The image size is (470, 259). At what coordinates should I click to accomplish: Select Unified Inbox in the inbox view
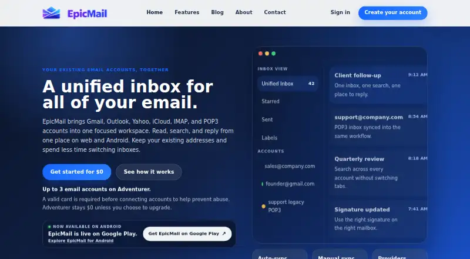(x=288, y=84)
